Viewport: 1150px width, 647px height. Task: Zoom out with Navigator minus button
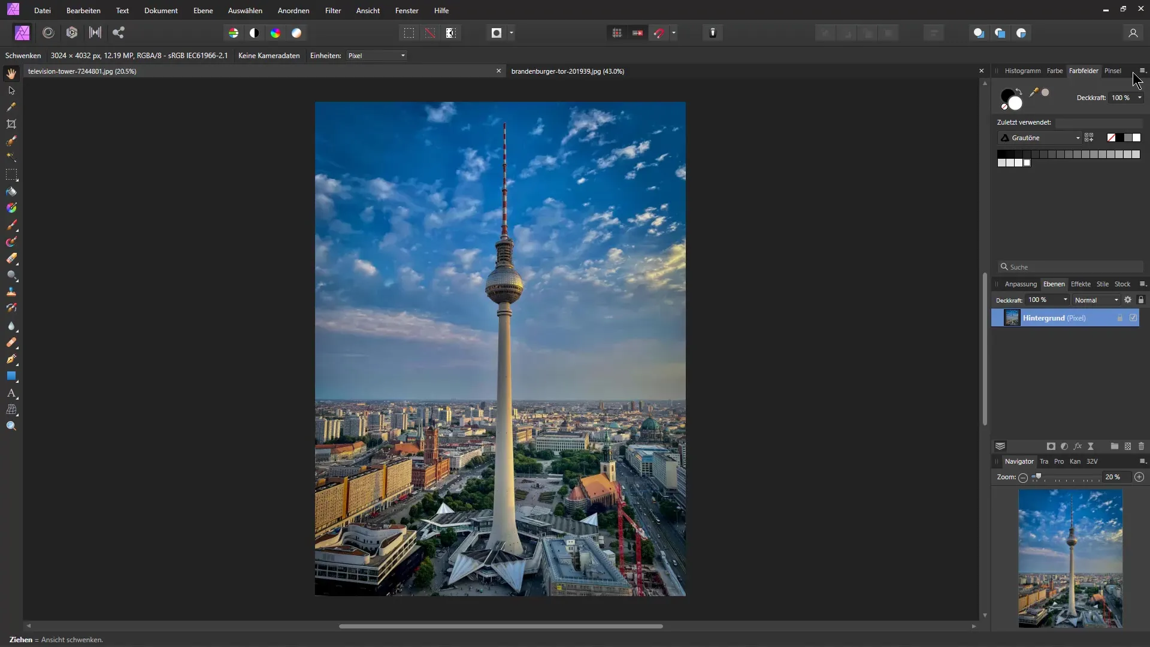click(x=1023, y=477)
